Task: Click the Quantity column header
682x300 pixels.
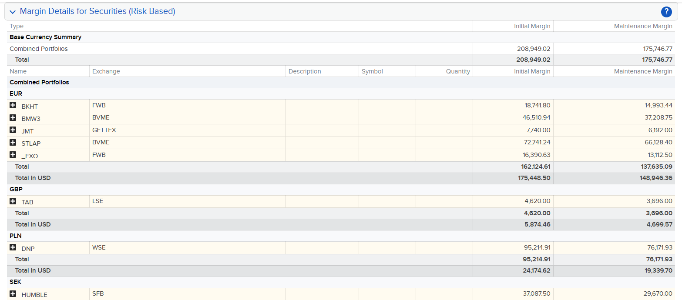Action: [458, 71]
